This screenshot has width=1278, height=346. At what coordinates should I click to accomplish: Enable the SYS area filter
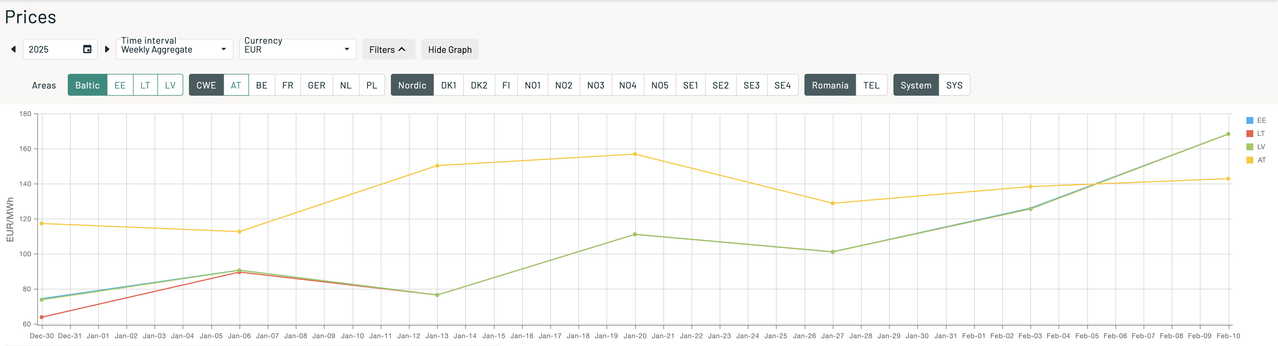pos(953,85)
